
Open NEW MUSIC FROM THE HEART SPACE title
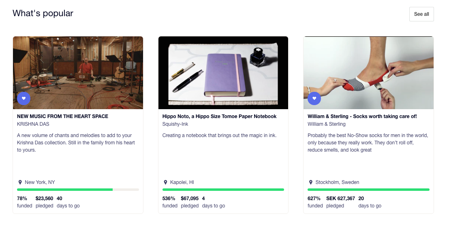(62, 116)
